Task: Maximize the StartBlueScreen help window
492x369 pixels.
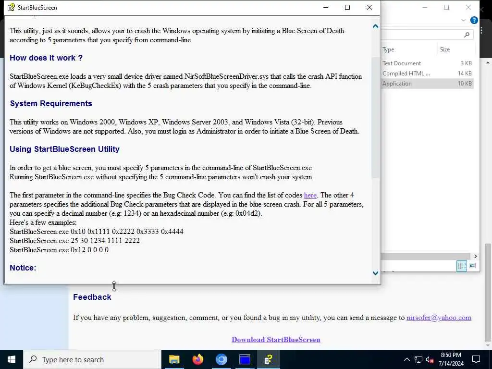Action: (347, 7)
